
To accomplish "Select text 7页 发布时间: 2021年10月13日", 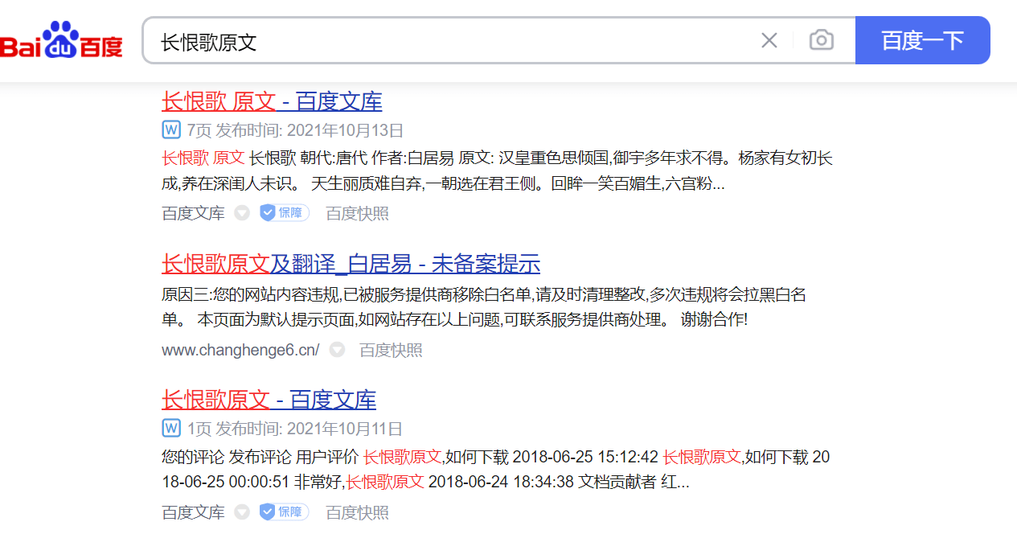I will pos(295,130).
